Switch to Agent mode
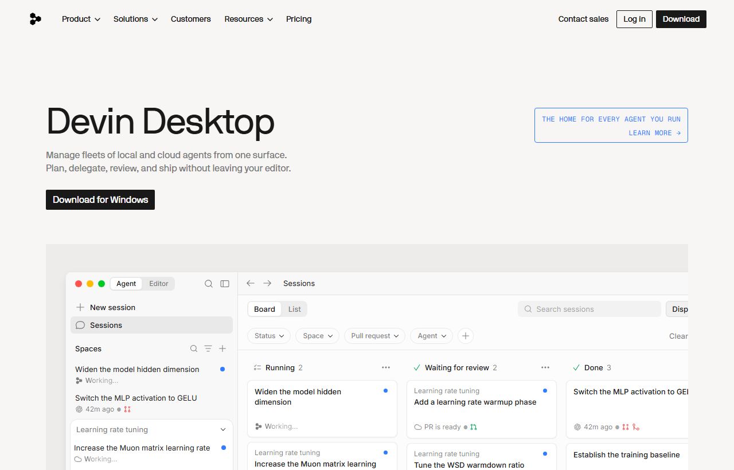This screenshot has width=734, height=470. 126,284
